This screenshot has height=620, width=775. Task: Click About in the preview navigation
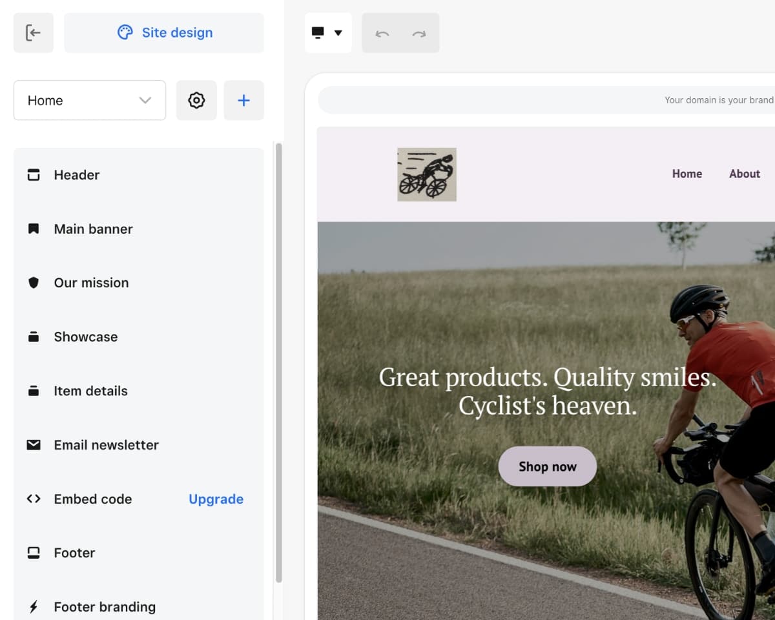[x=745, y=174]
